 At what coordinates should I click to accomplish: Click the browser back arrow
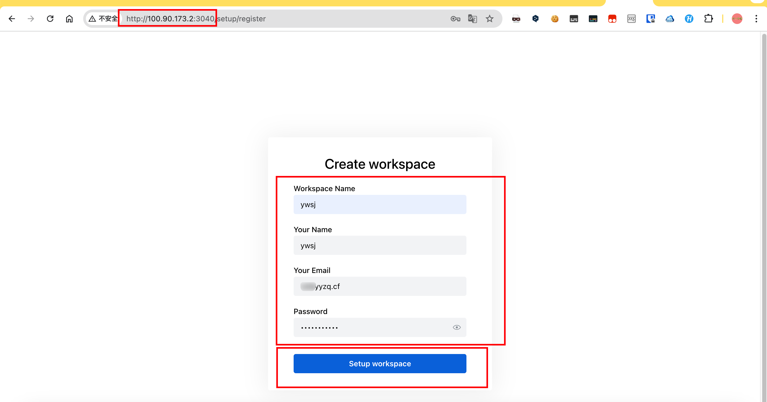click(12, 19)
